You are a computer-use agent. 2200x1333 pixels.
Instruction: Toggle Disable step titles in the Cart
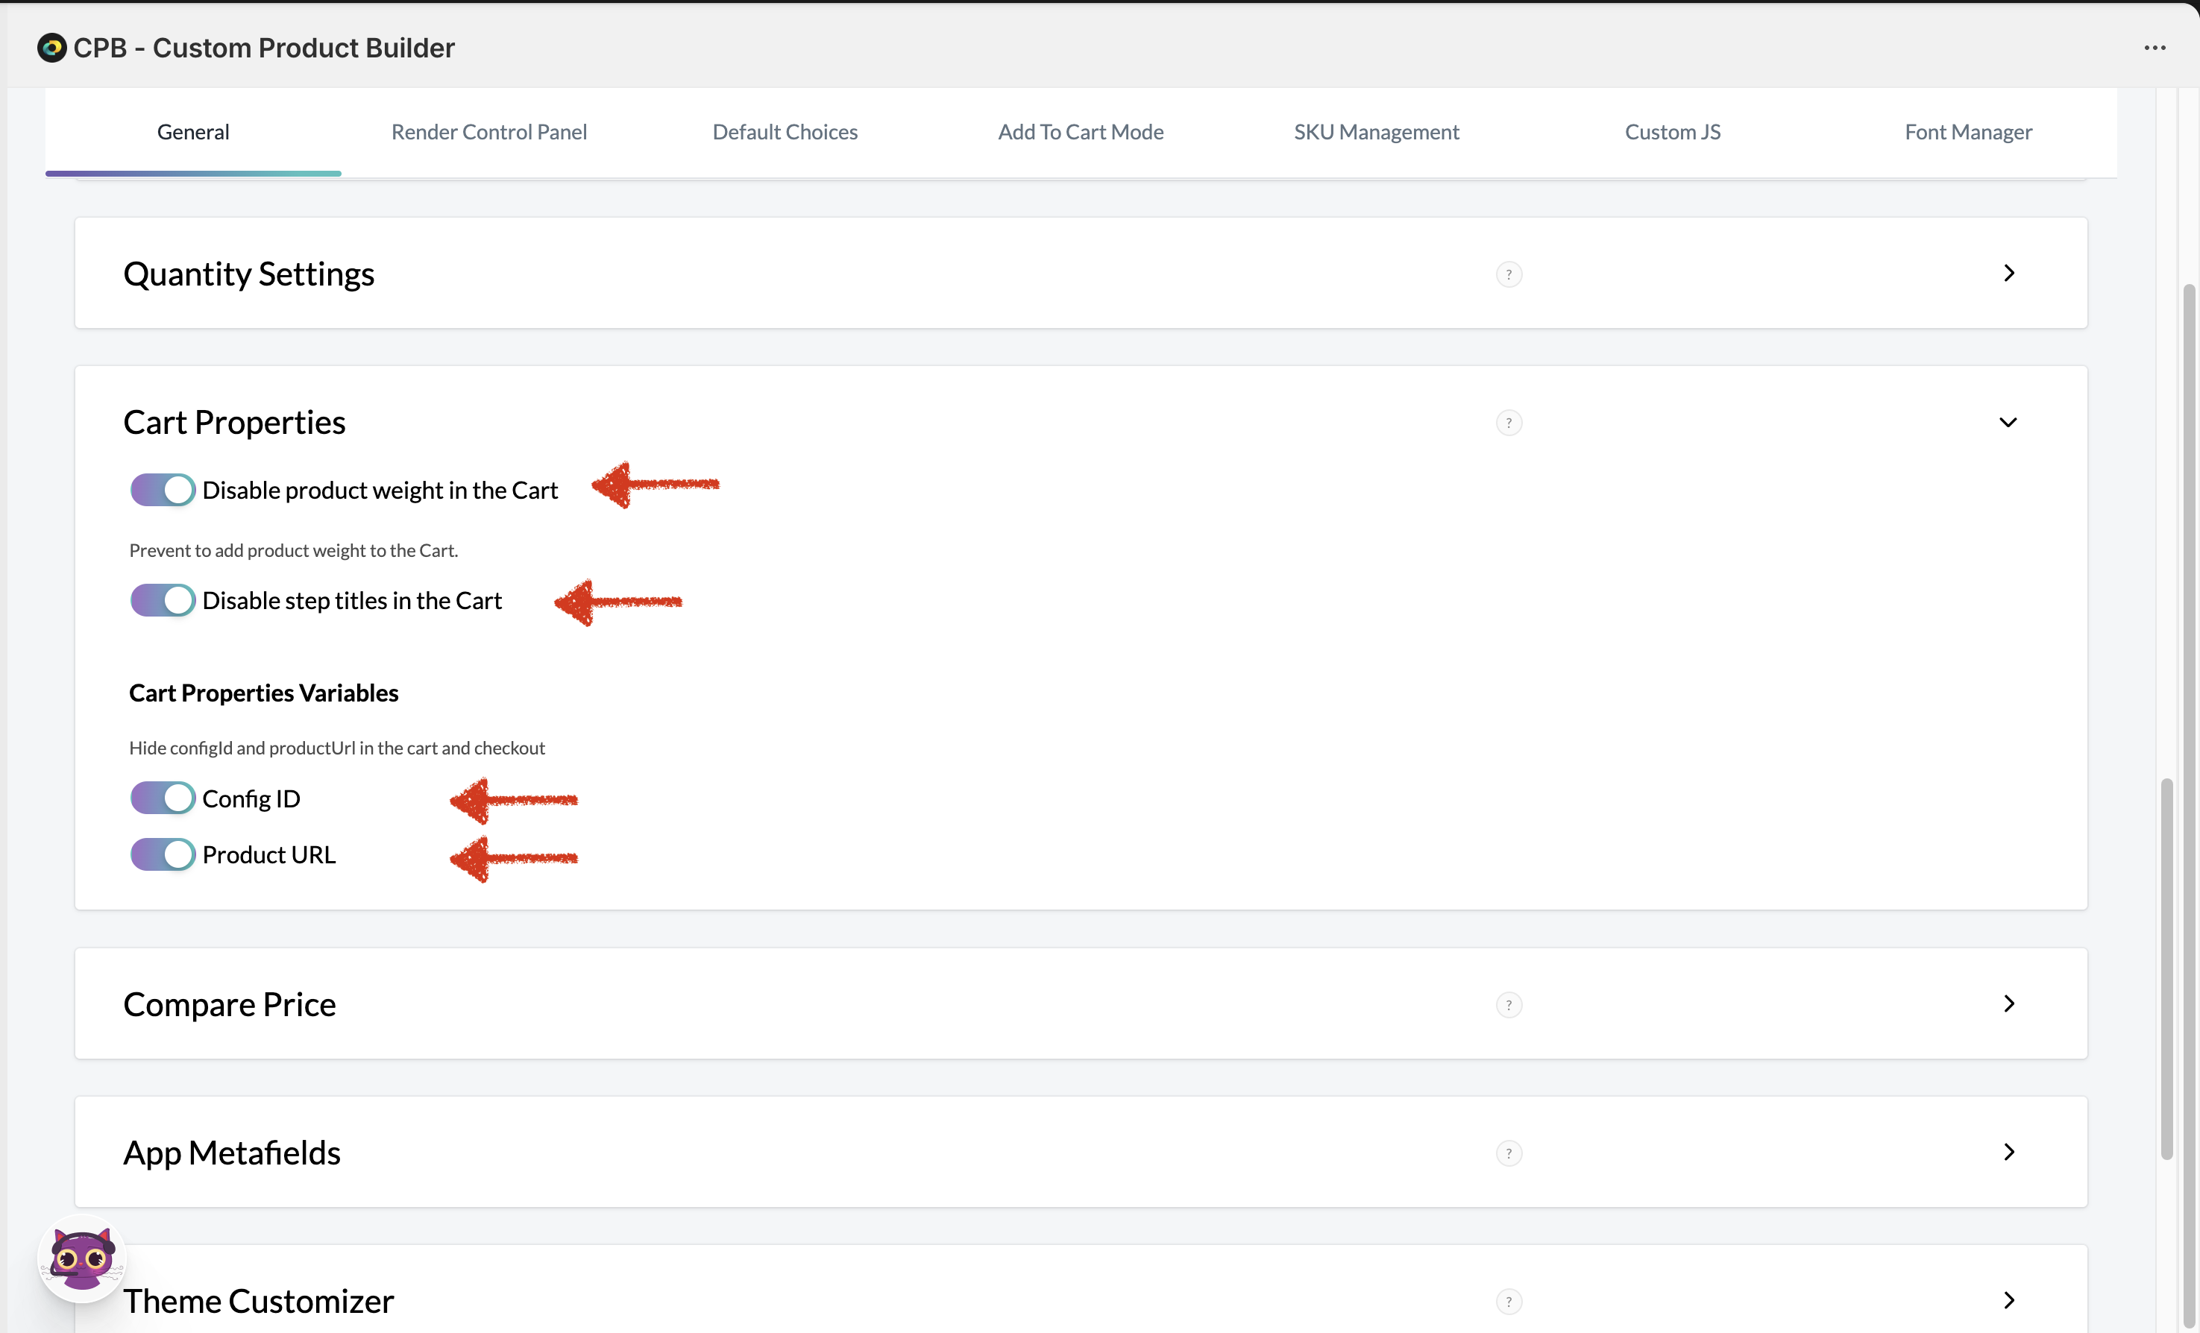tap(163, 600)
